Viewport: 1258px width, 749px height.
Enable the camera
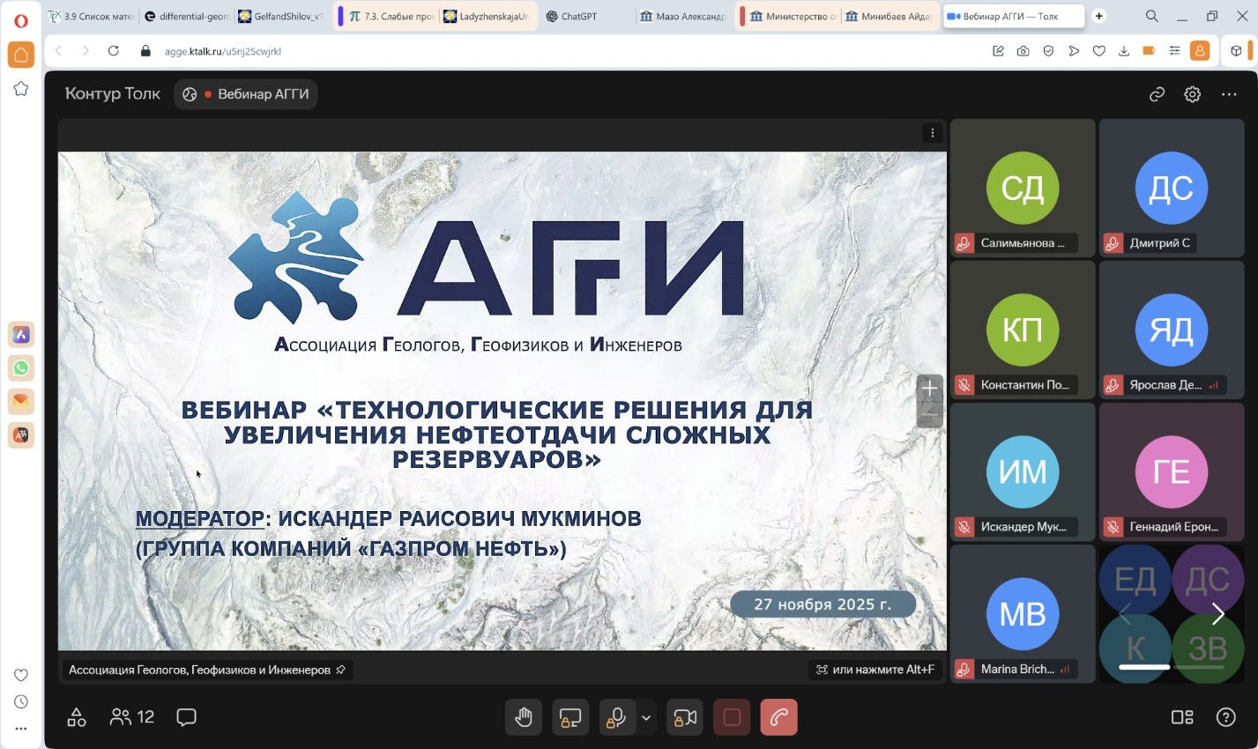685,716
